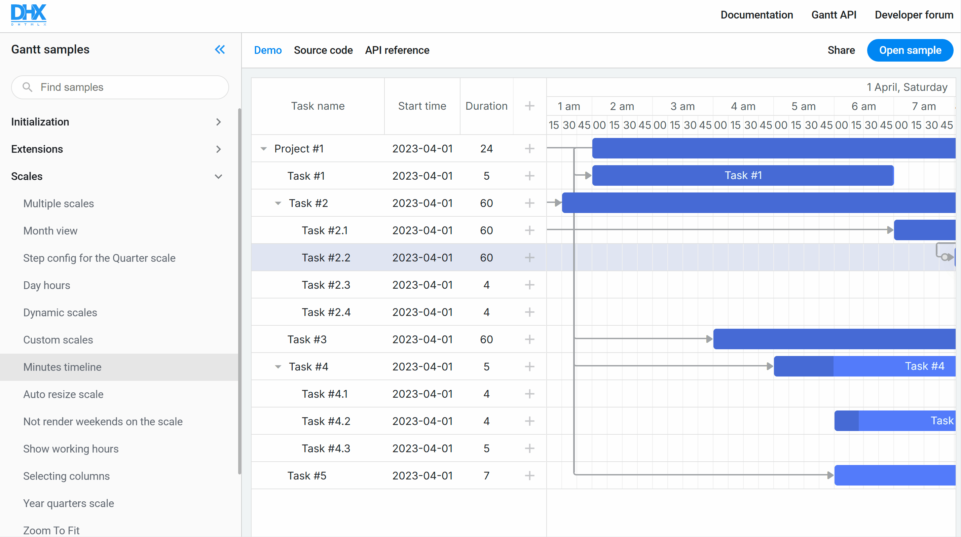The image size is (961, 537).
Task: Click plus icon on Task #2 row
Action: (x=529, y=203)
